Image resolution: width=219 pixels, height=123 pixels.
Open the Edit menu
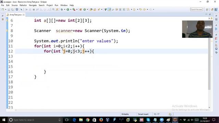click(x=8, y=5)
